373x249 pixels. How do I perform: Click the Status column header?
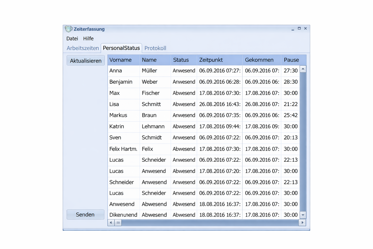click(x=181, y=60)
